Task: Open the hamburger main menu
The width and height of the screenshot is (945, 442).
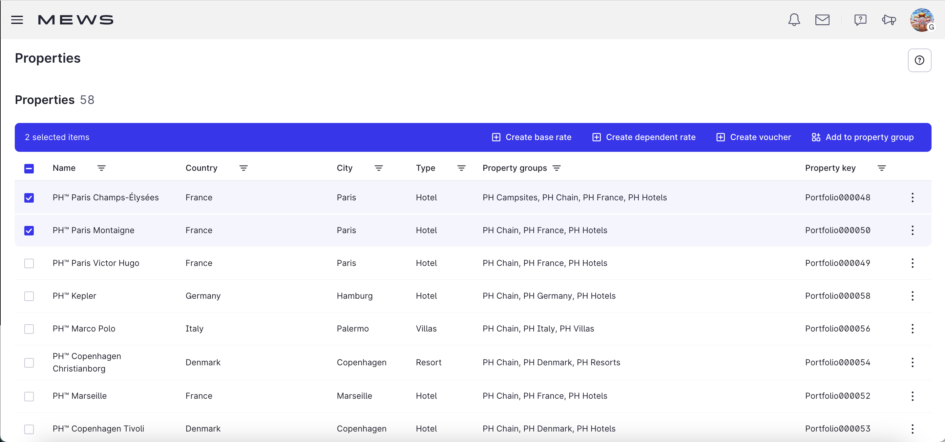Action: pyautogui.click(x=17, y=20)
